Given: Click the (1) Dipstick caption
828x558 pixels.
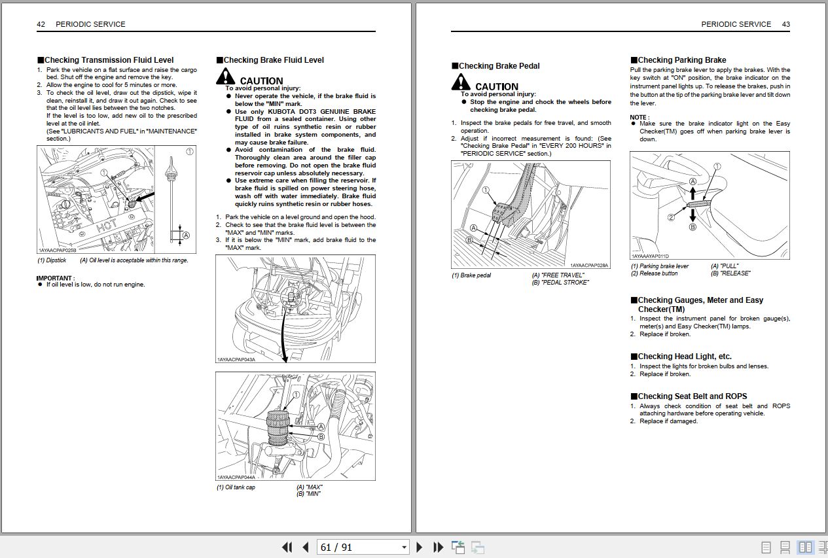Looking at the screenshot, I should click(52, 260).
